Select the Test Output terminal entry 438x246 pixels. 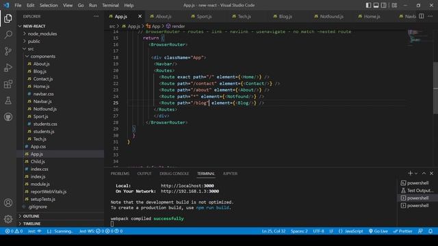point(417,191)
